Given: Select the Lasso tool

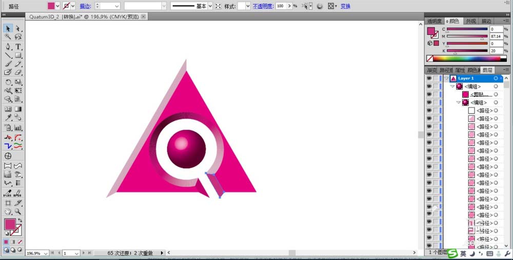Looking at the screenshot, I should 18,37.
